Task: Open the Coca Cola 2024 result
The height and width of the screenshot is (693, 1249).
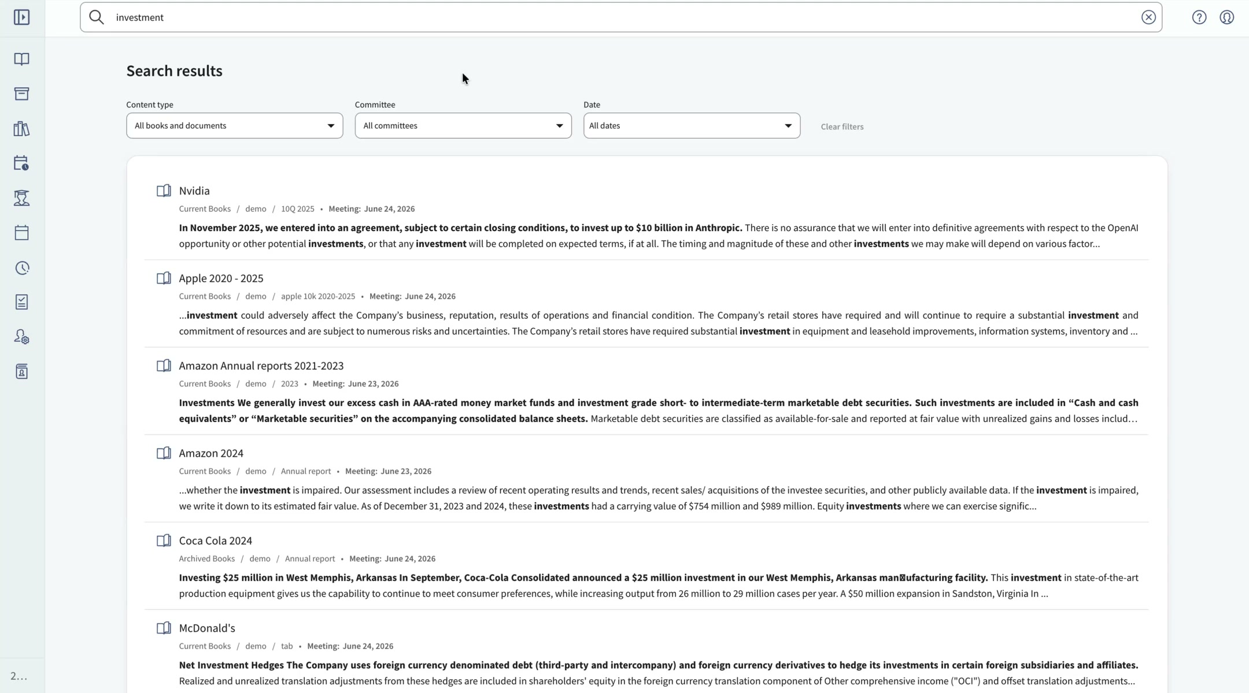Action: [x=215, y=541]
